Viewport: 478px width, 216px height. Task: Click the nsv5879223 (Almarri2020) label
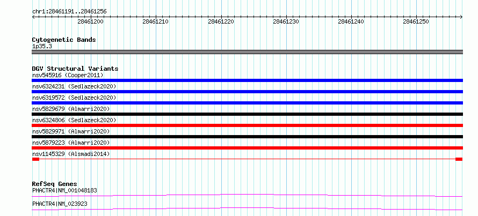(71, 143)
